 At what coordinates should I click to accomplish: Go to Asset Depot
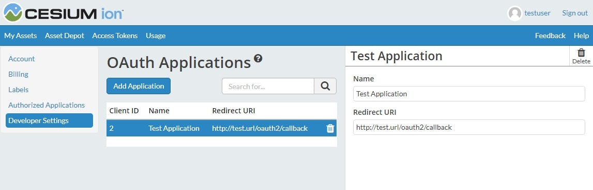coord(65,36)
